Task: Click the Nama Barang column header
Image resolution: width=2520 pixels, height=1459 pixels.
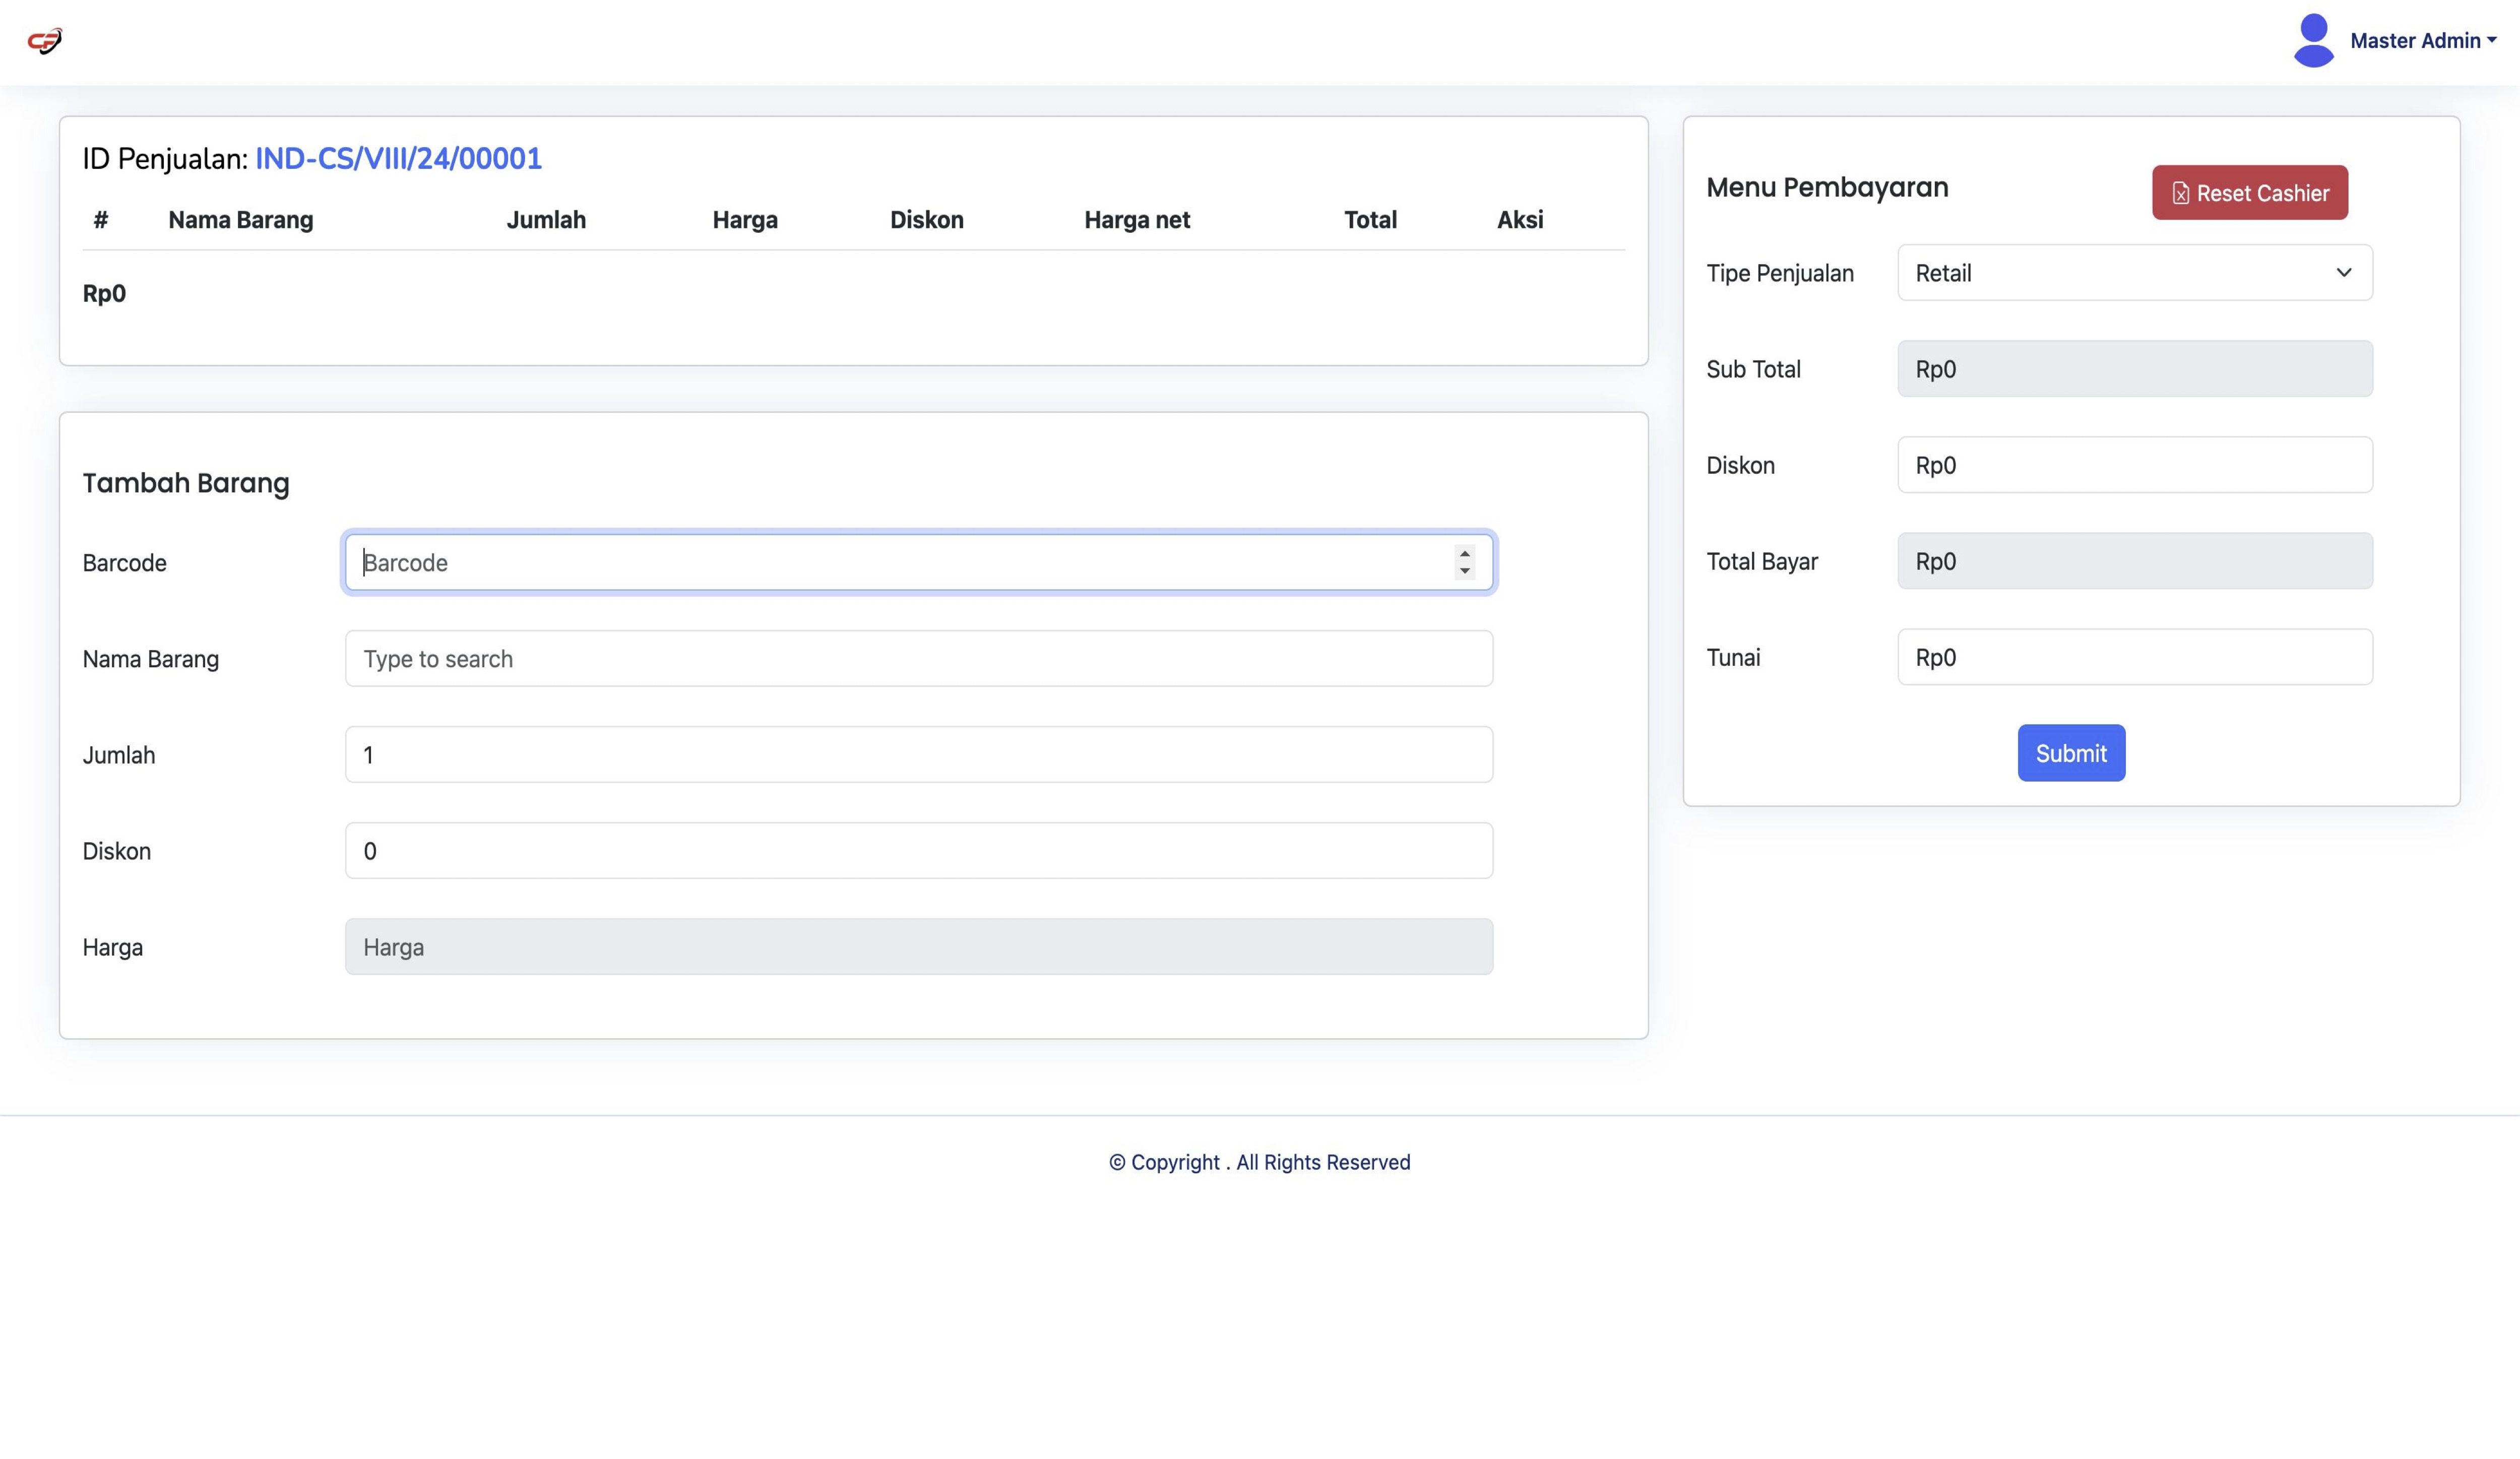Action: [240, 220]
